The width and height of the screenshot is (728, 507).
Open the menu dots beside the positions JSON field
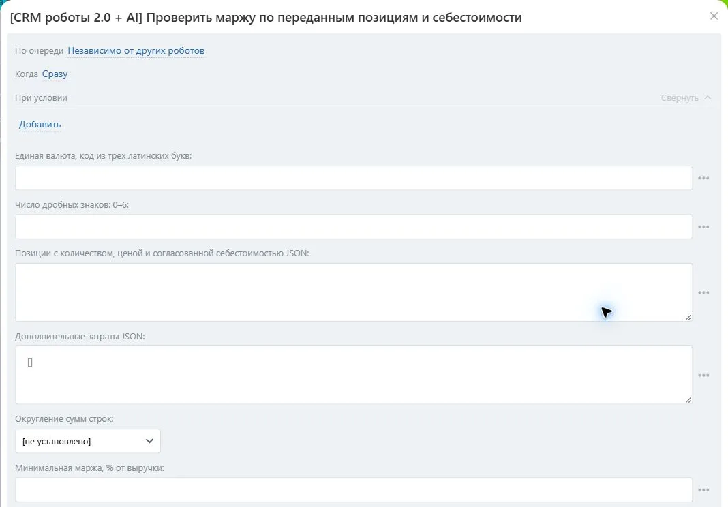(x=703, y=292)
